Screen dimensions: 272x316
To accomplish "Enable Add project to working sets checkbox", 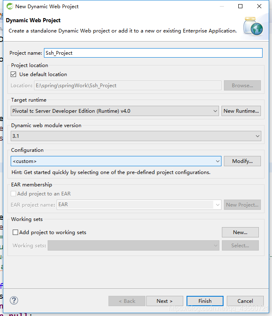I will click(15, 232).
